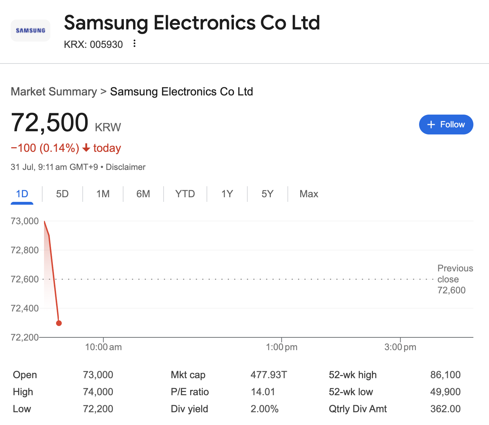The height and width of the screenshot is (425, 489).
Task: Switch chart to the 1Y range
Action: click(227, 194)
